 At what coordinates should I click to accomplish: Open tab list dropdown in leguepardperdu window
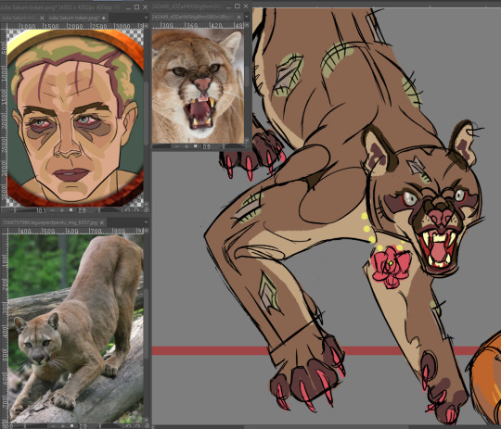click(x=146, y=222)
